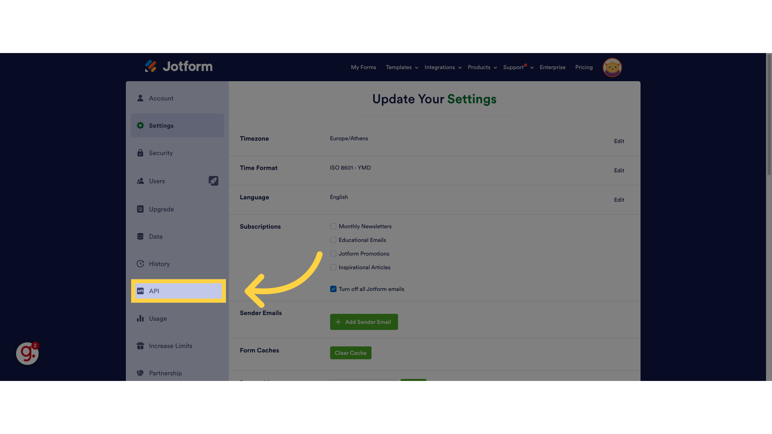Viewport: 772px width, 434px height.
Task: Open Data via the database icon
Action: [x=140, y=236]
